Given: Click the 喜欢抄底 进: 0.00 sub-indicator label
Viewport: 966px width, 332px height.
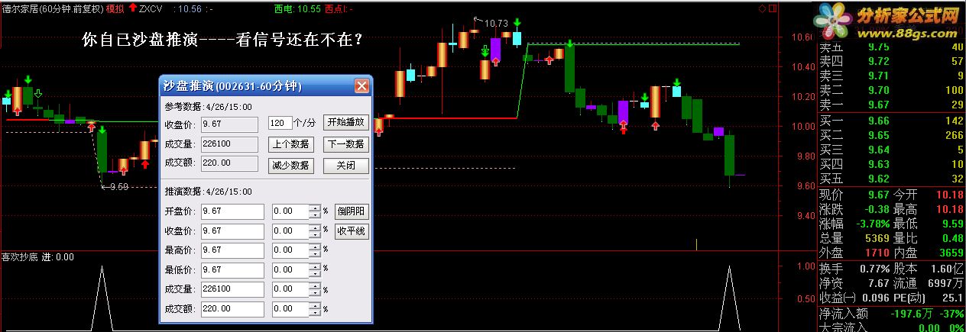Looking at the screenshot, I should [37, 257].
